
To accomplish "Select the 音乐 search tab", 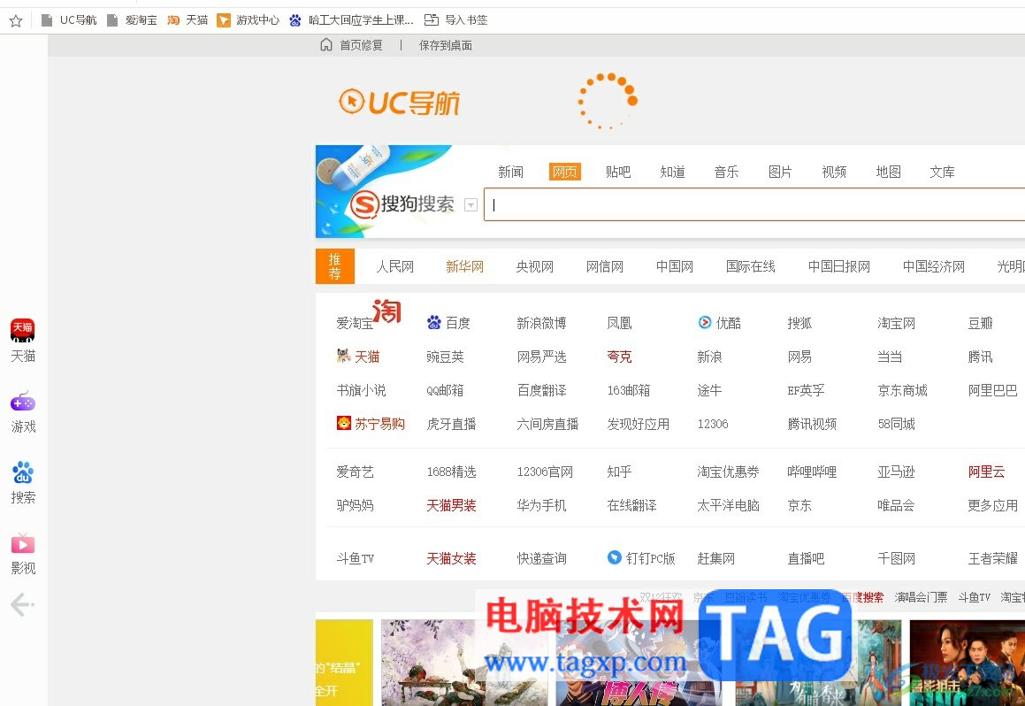I will pos(726,172).
